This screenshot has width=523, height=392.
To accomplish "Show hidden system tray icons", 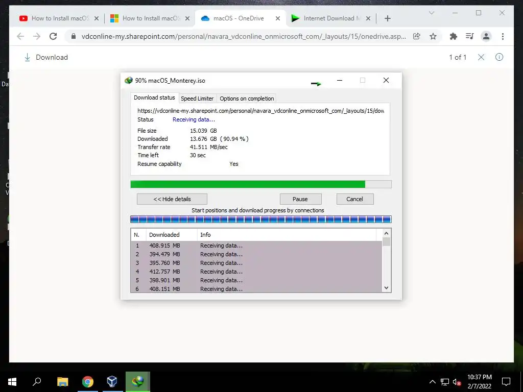I will [x=432, y=382].
